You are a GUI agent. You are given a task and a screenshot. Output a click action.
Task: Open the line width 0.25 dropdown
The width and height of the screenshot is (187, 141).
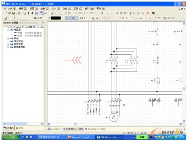[39, 18]
